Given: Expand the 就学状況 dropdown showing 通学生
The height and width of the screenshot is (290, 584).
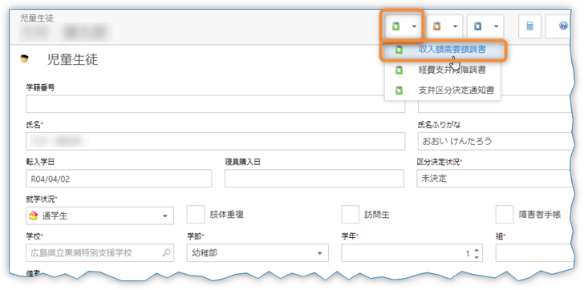Looking at the screenshot, I should tap(99, 215).
